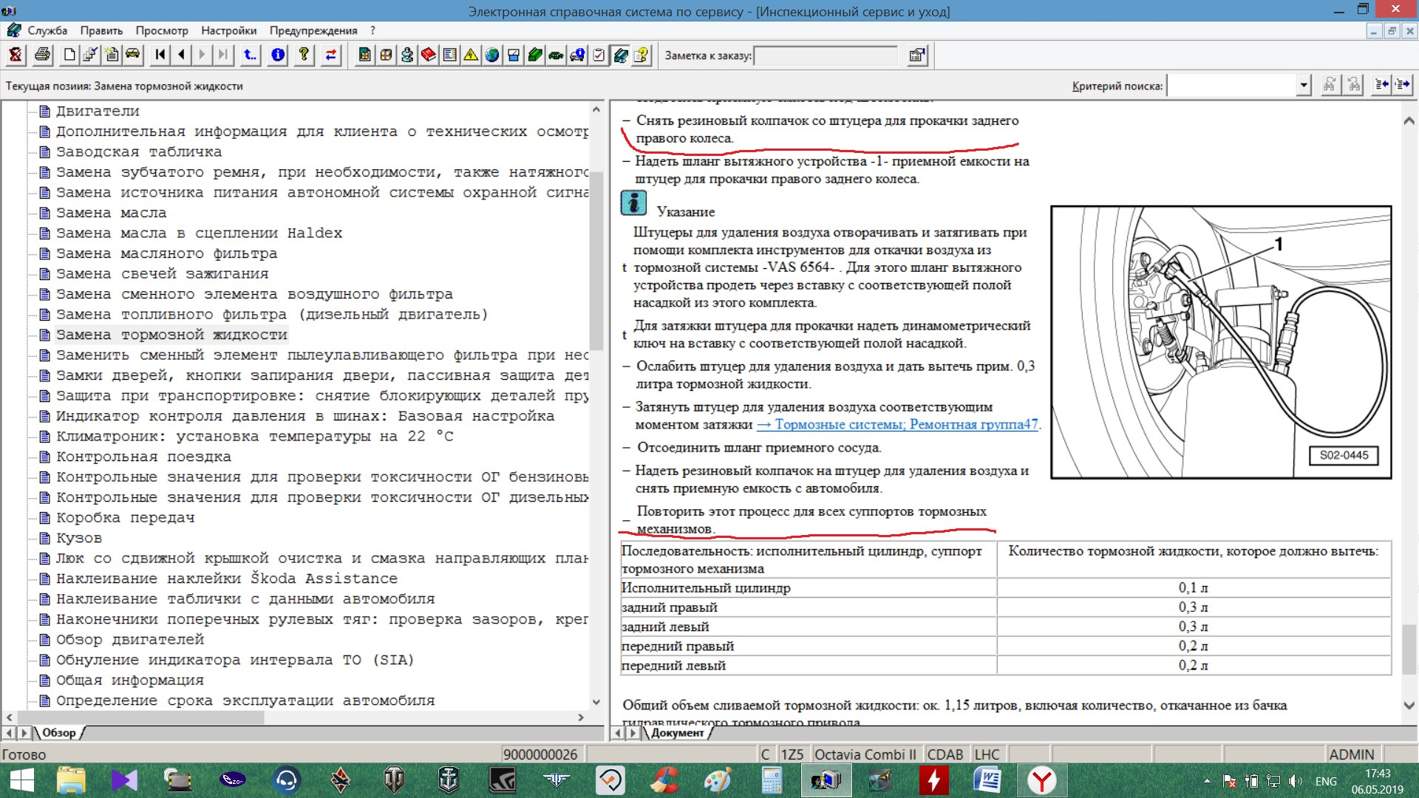
Task: Click the red book toolbar icon
Action: [428, 55]
